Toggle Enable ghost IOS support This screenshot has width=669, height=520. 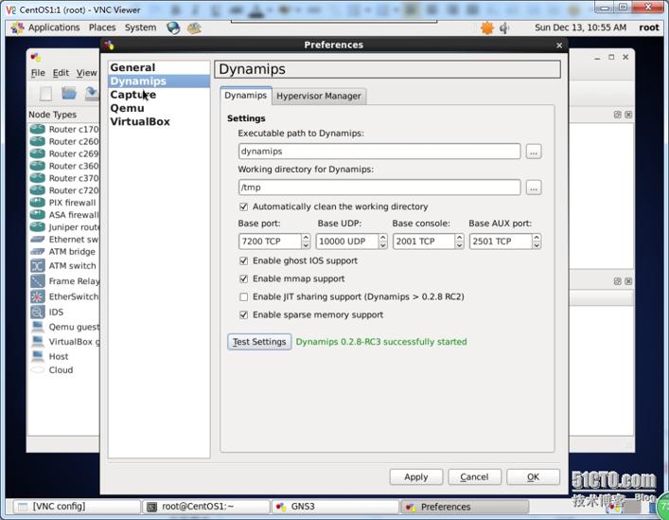[243, 260]
